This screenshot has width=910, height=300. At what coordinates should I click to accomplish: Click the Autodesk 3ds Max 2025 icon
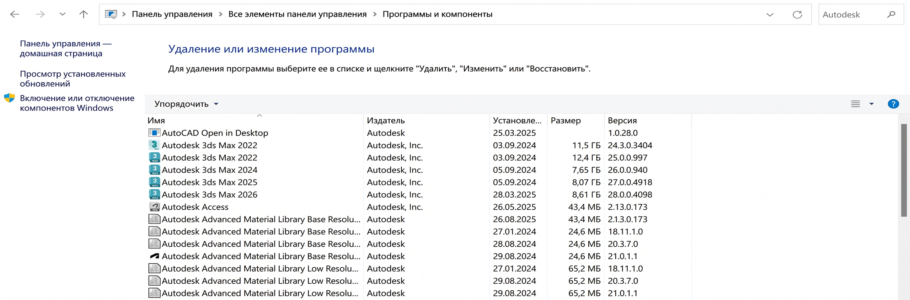(x=154, y=182)
